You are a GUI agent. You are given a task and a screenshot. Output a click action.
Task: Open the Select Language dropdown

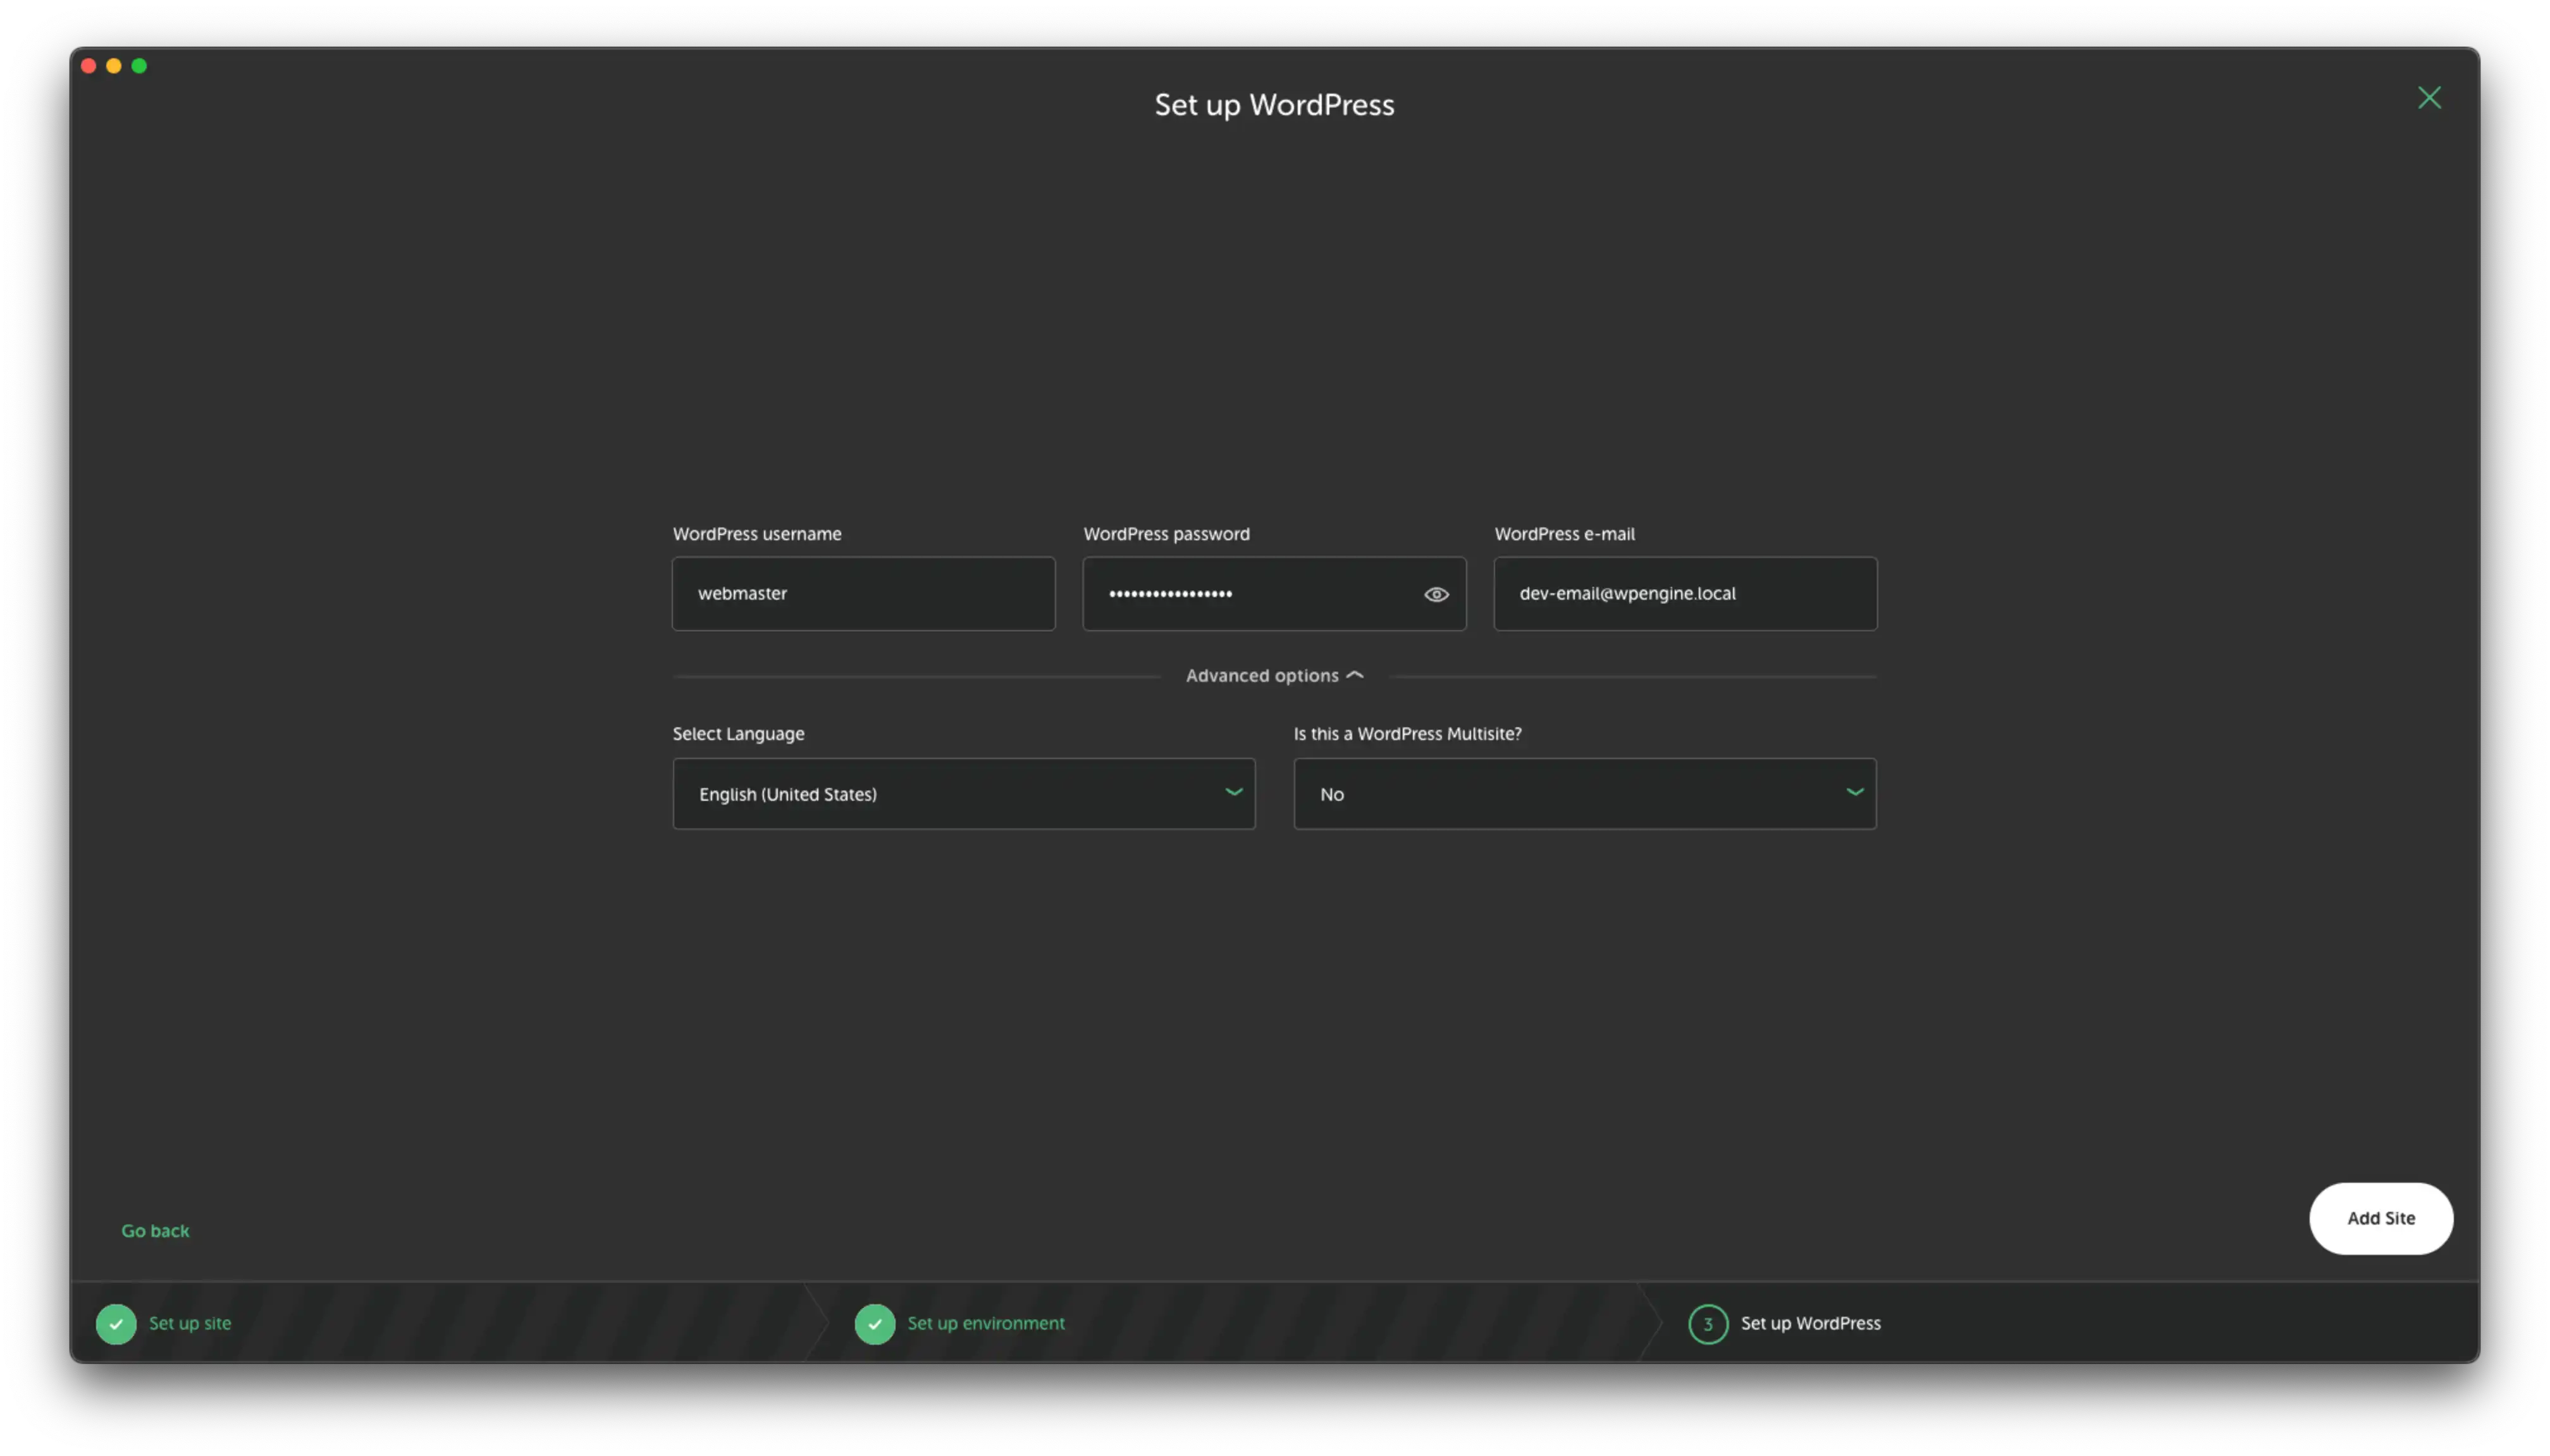[964, 793]
